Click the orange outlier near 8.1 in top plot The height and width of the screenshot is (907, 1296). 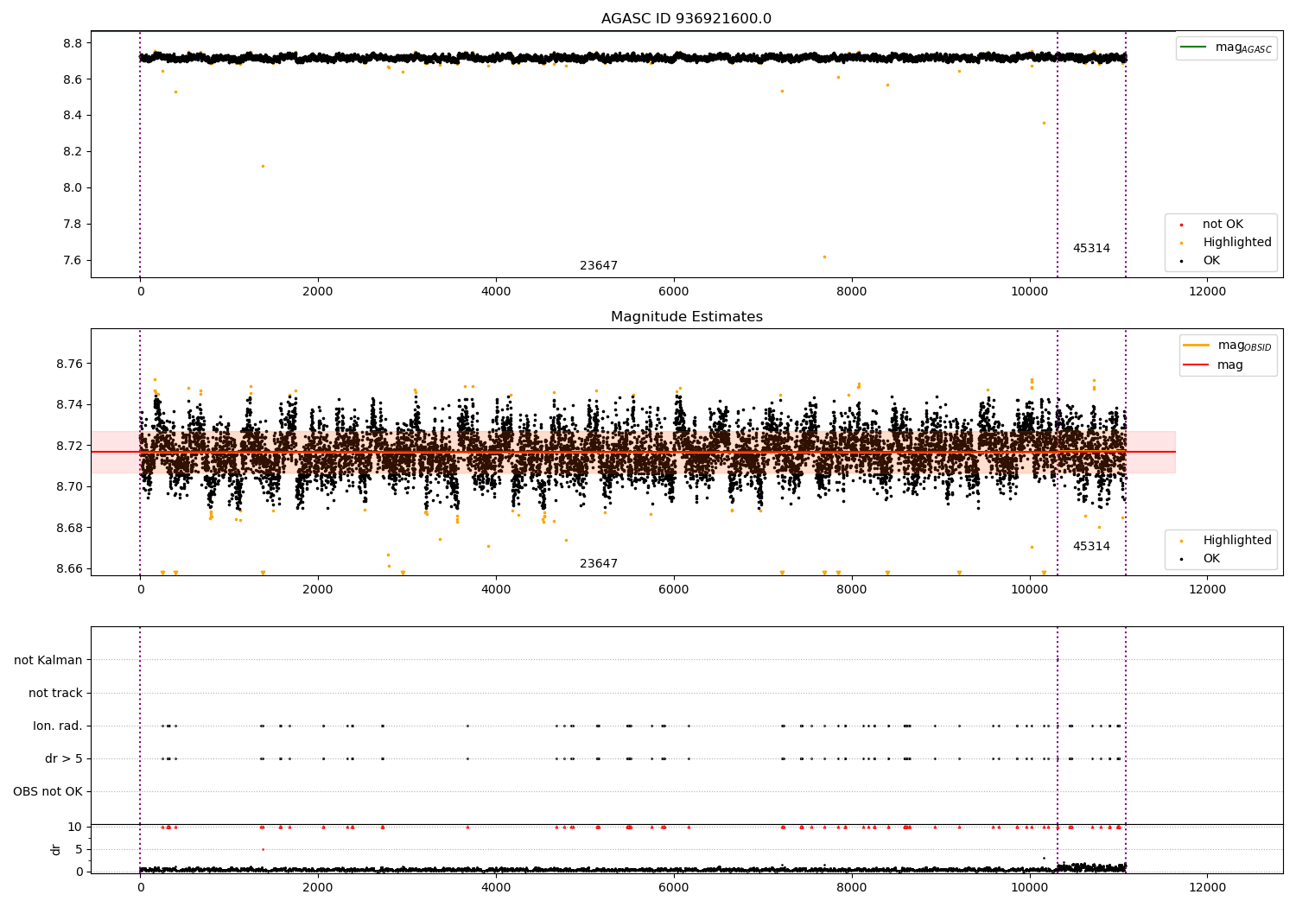pyautogui.click(x=263, y=166)
